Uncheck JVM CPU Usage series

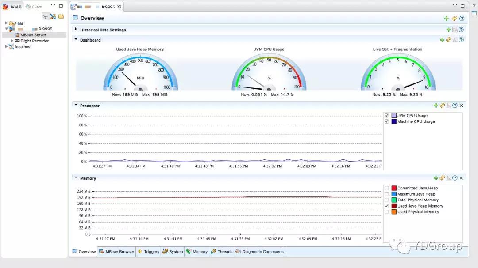pos(386,116)
